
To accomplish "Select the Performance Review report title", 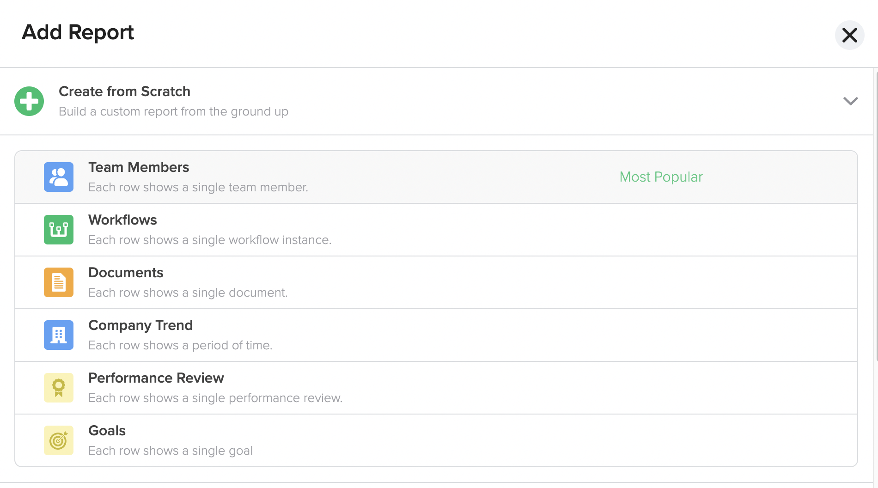I will pyautogui.click(x=156, y=378).
